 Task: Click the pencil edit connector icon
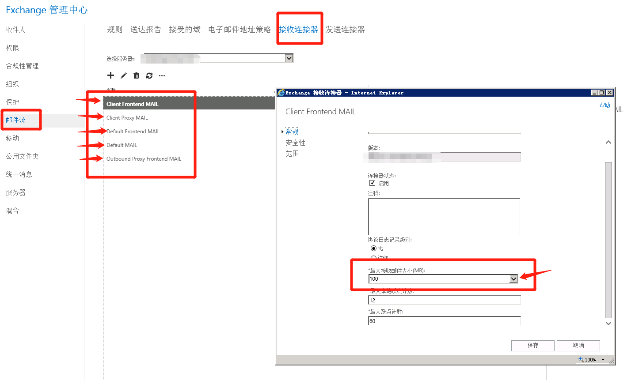123,75
